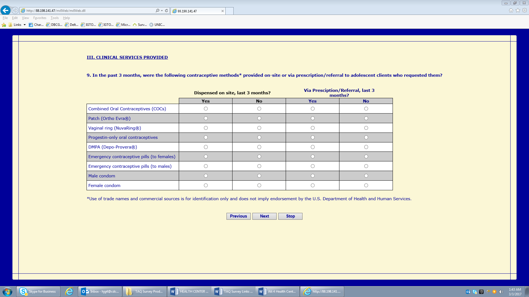Open the Surv... bookmark in favorites bar
The height and width of the screenshot is (297, 529).
(x=140, y=25)
